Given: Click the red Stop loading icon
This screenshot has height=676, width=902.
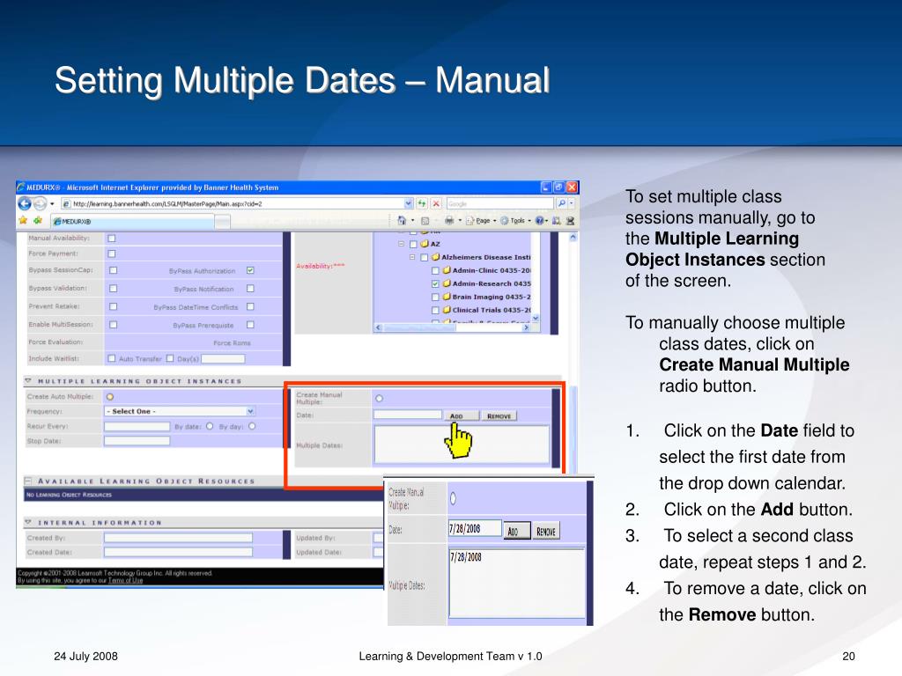Looking at the screenshot, I should (x=436, y=203).
